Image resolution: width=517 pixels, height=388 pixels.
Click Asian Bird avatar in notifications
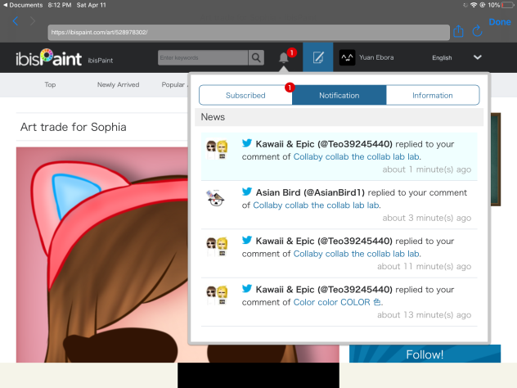click(216, 198)
